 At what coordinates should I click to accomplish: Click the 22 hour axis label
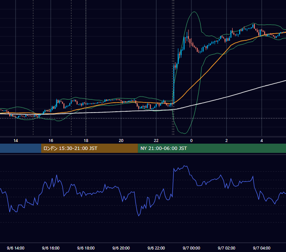coord(156,141)
